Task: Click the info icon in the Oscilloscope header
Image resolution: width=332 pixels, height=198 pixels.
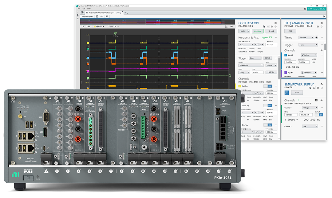Action: tap(272, 27)
